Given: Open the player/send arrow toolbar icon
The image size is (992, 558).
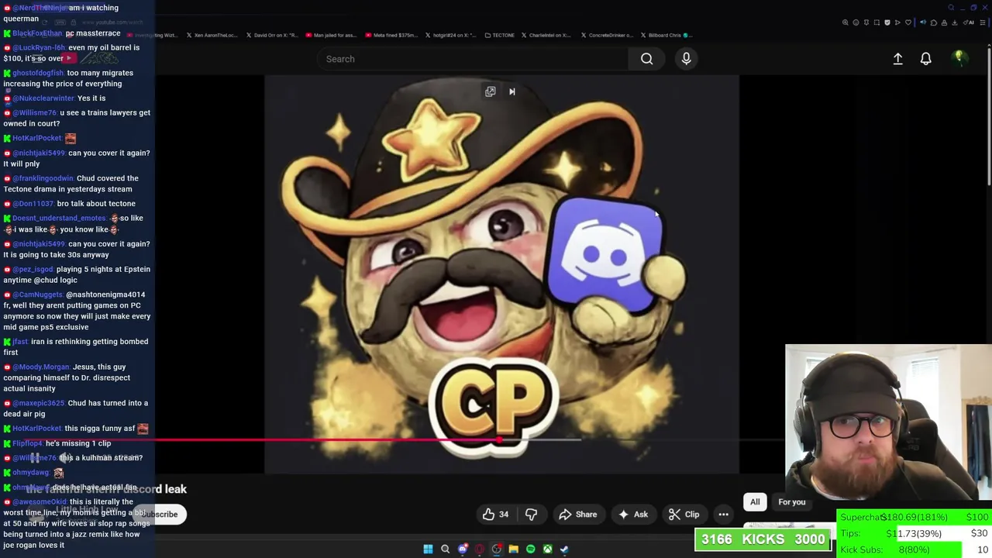Looking at the screenshot, I should pyautogui.click(x=897, y=22).
